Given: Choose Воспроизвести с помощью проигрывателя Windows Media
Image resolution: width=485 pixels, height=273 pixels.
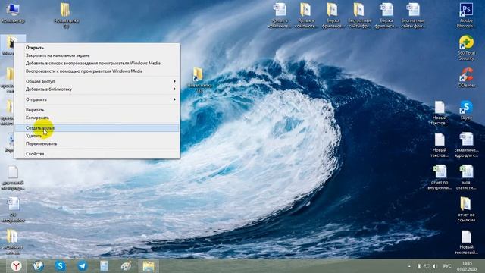Looking at the screenshot, I should [96, 71].
